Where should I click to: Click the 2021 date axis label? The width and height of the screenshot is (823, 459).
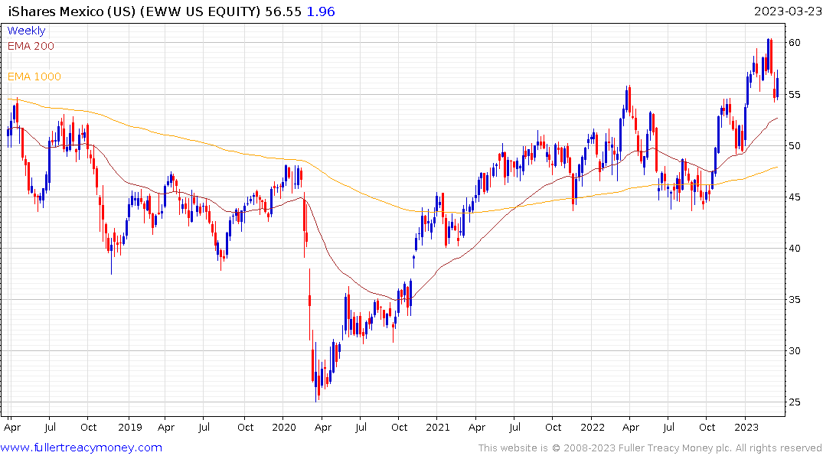point(438,427)
